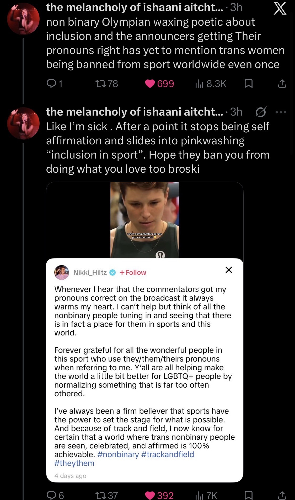Open the #trackandfield hashtag link

(168, 454)
